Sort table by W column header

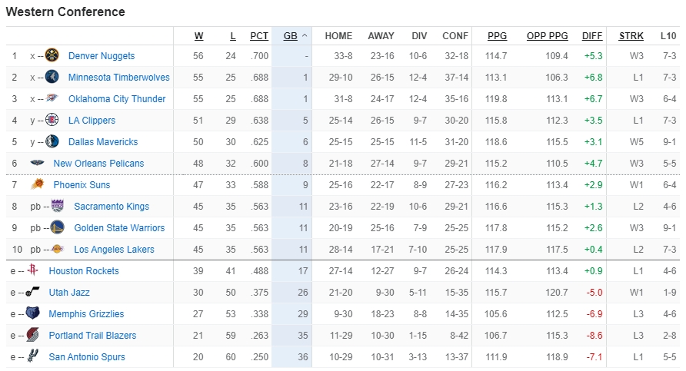[198, 36]
